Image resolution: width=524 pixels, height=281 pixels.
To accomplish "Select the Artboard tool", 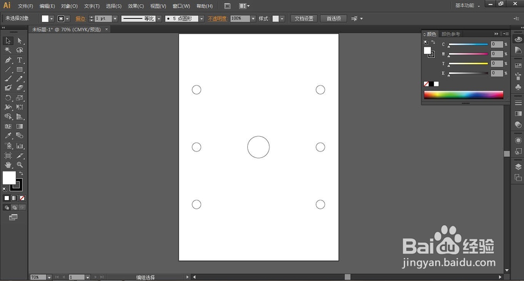I will pos(8,156).
